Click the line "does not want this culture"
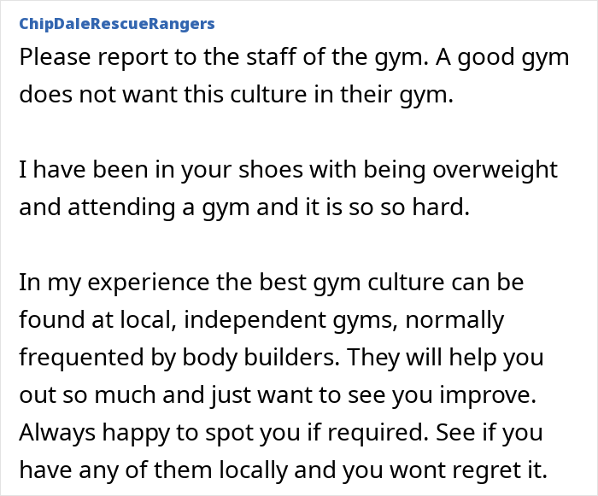This screenshot has height=496, width=598. point(237,95)
